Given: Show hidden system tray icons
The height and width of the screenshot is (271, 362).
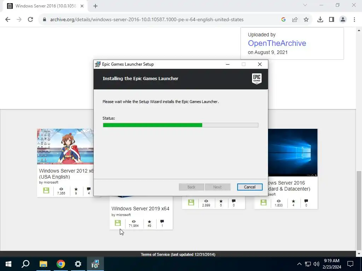Looking at the screenshot, I should pos(299,264).
